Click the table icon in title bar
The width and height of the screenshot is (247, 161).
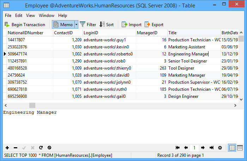pyautogui.click(x=6, y=5)
